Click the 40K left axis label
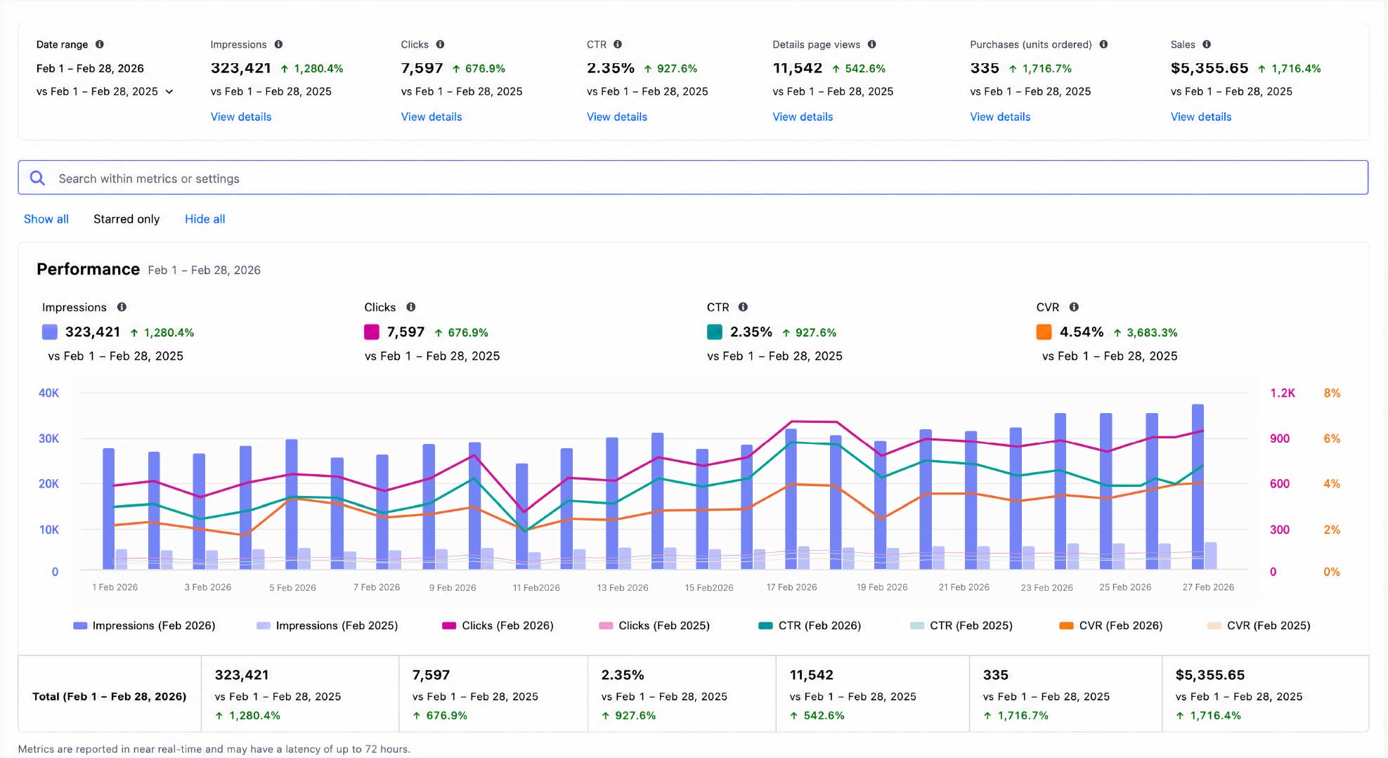Viewport: 1388px width, 758px height. [48, 393]
